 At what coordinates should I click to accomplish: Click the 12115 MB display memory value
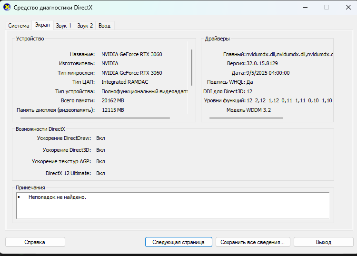click(113, 110)
